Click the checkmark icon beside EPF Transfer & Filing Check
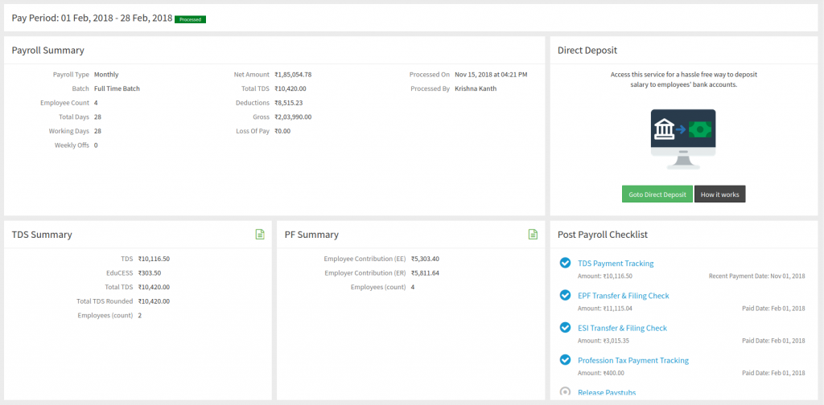Screen dimensions: 824x405 (x=565, y=295)
